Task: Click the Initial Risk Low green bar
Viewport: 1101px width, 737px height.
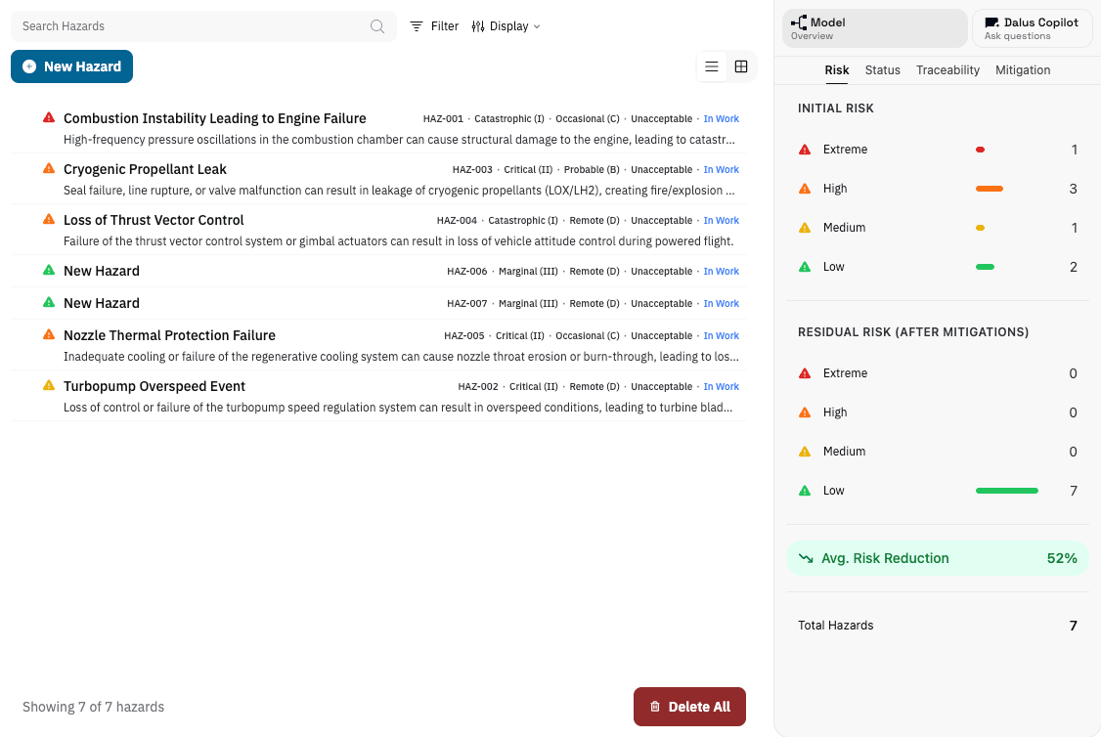Action: pyautogui.click(x=986, y=267)
